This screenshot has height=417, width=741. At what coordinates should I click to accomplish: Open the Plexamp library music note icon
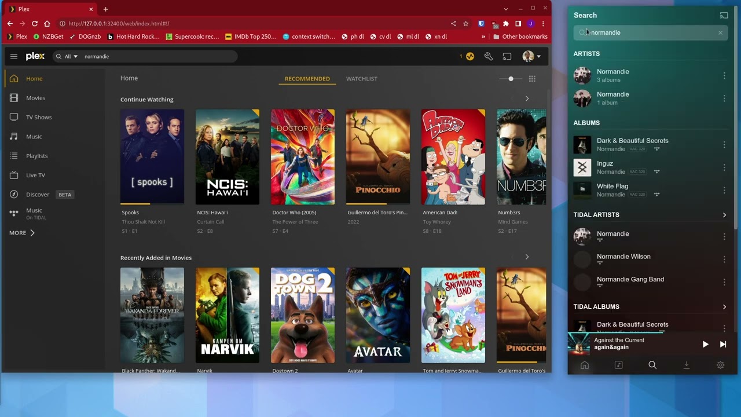[618, 365]
